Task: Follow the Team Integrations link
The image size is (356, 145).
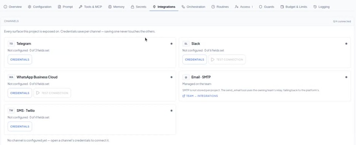Action: (x=200, y=96)
